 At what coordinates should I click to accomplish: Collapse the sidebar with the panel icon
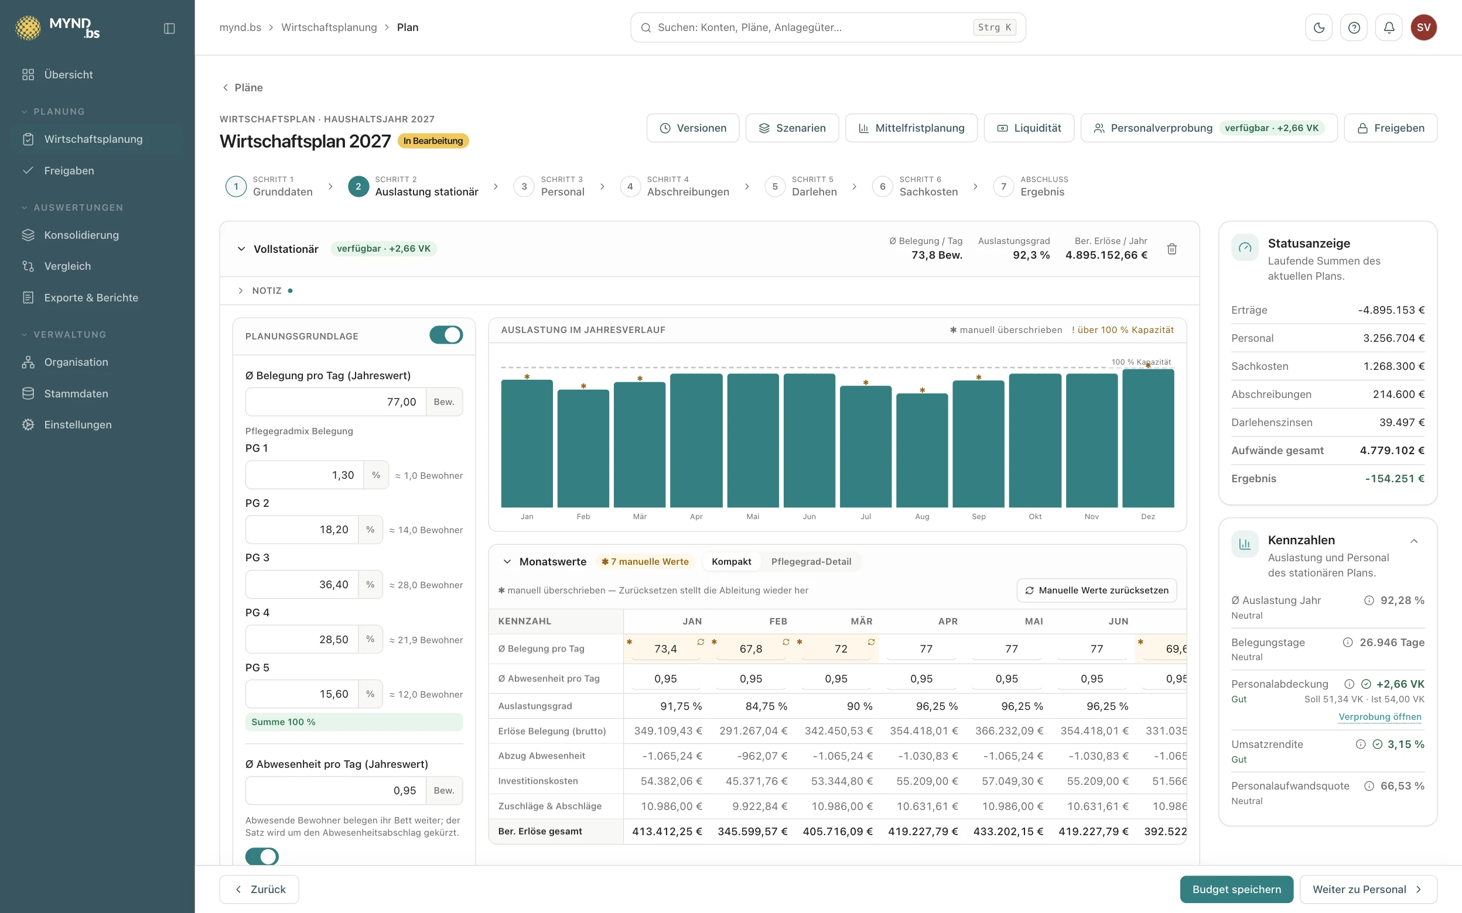(x=169, y=28)
